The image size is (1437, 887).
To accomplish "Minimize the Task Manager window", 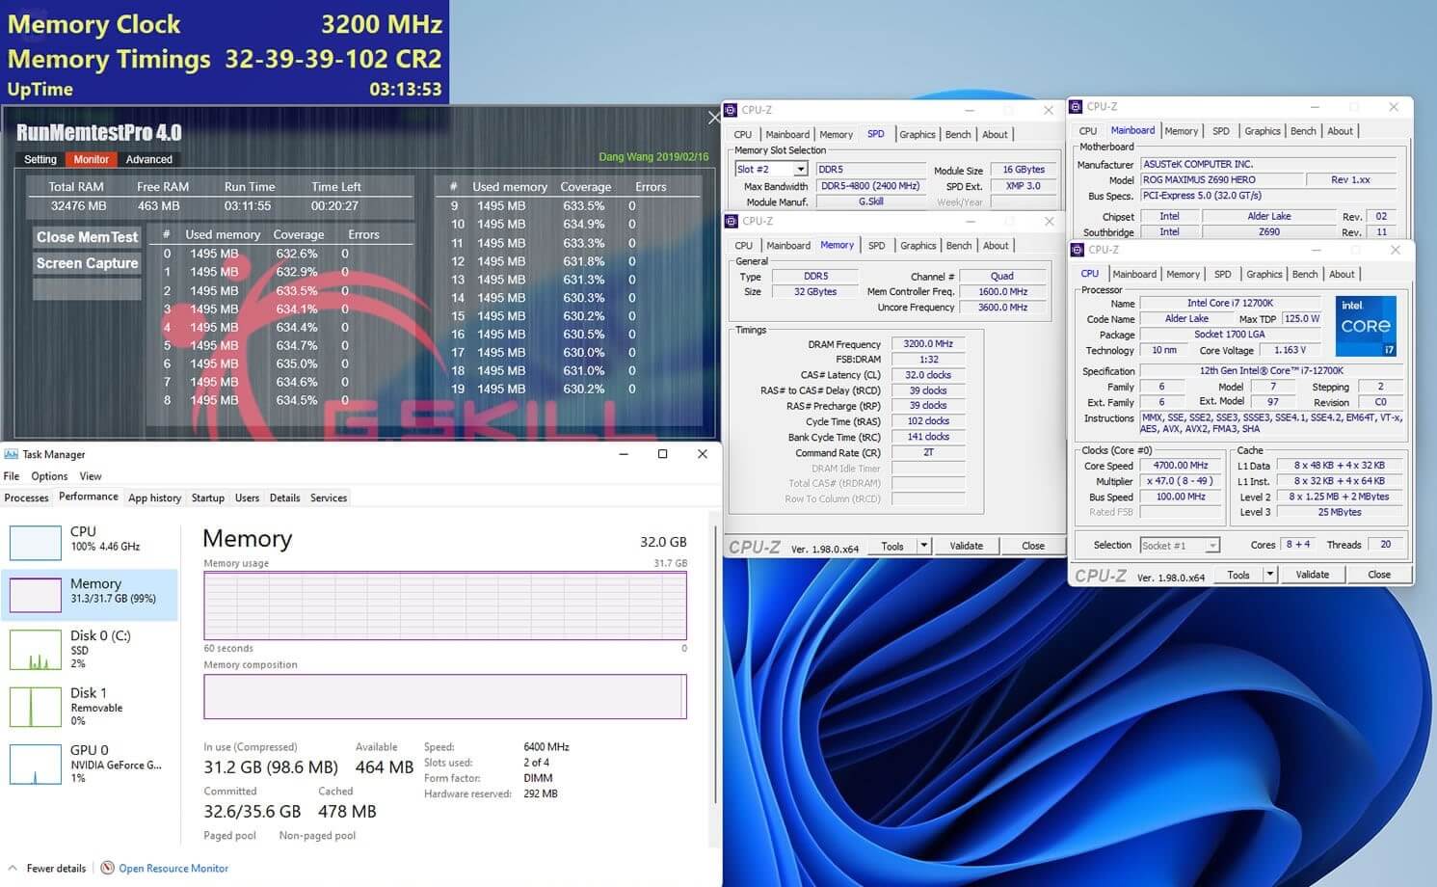I will [x=624, y=454].
